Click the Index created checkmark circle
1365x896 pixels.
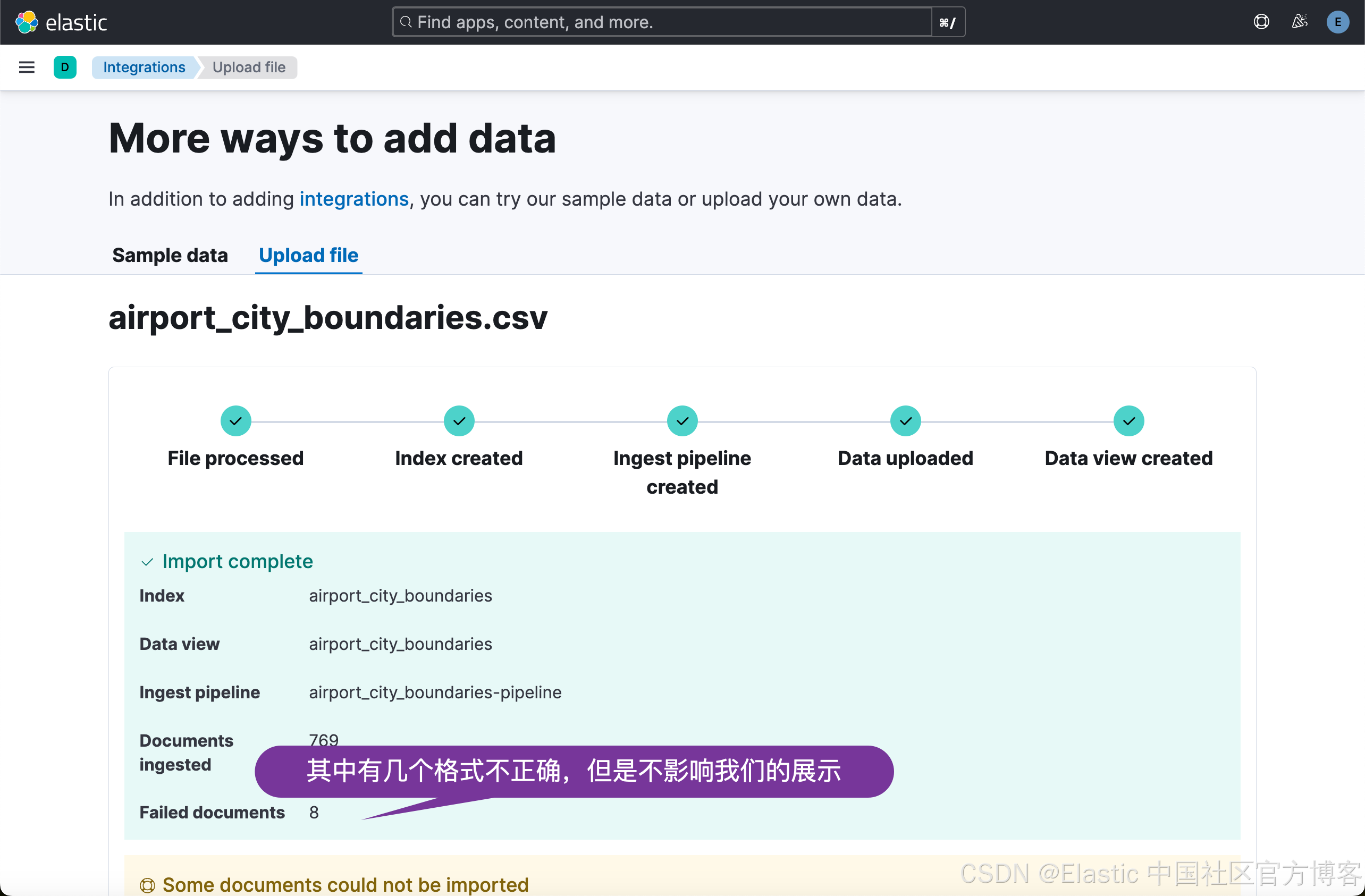click(458, 420)
